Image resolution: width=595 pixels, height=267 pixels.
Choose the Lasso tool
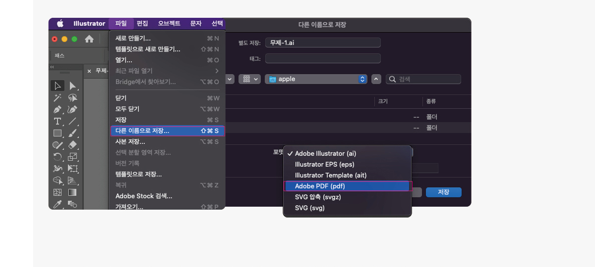[73, 97]
